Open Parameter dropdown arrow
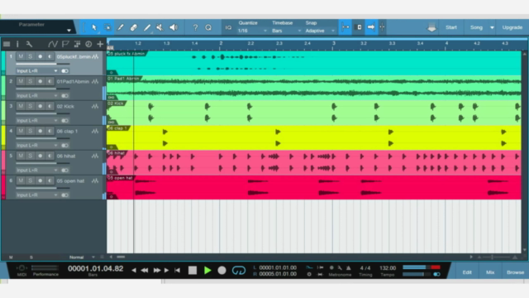The width and height of the screenshot is (529, 298). pyautogui.click(x=69, y=31)
